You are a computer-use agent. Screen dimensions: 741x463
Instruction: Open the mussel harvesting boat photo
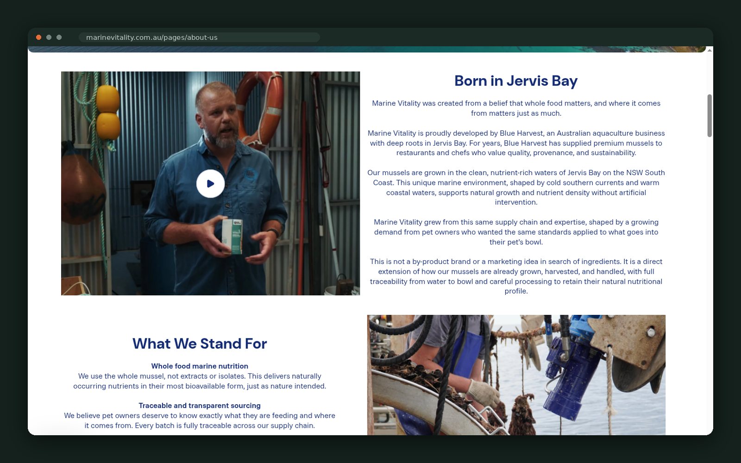pyautogui.click(x=516, y=375)
